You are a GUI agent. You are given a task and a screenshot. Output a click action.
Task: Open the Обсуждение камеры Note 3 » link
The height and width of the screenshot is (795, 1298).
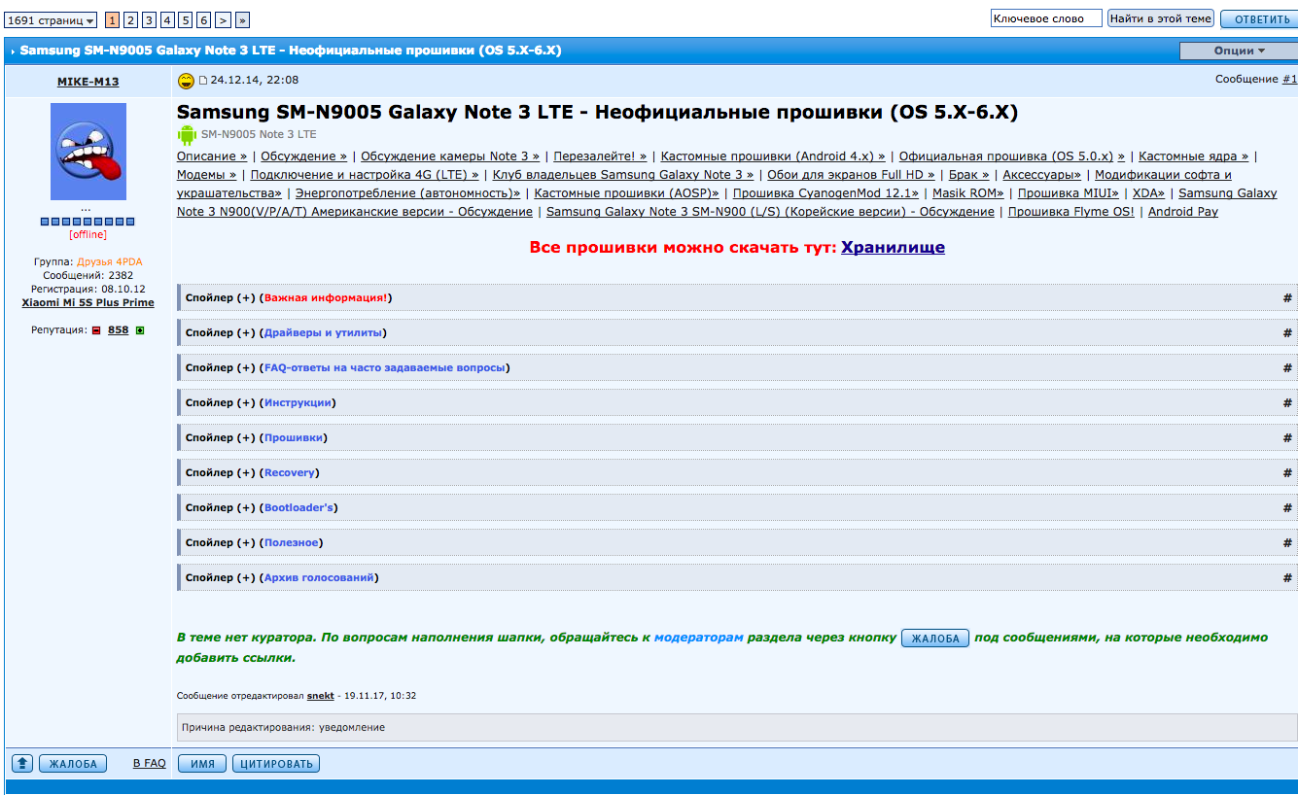click(450, 156)
